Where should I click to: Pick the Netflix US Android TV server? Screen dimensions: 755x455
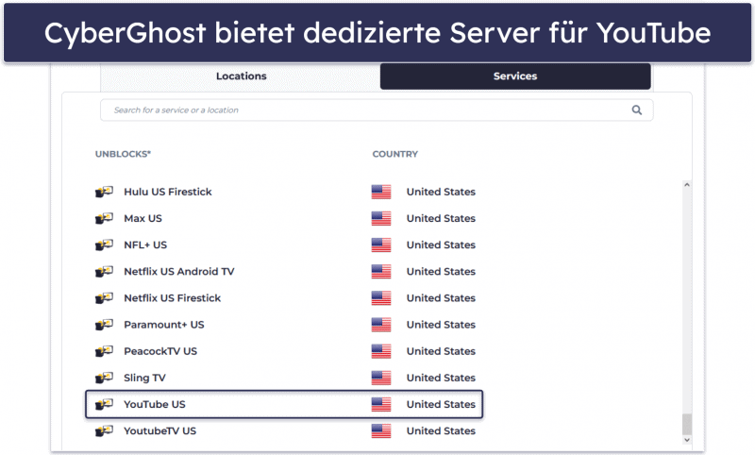point(179,271)
